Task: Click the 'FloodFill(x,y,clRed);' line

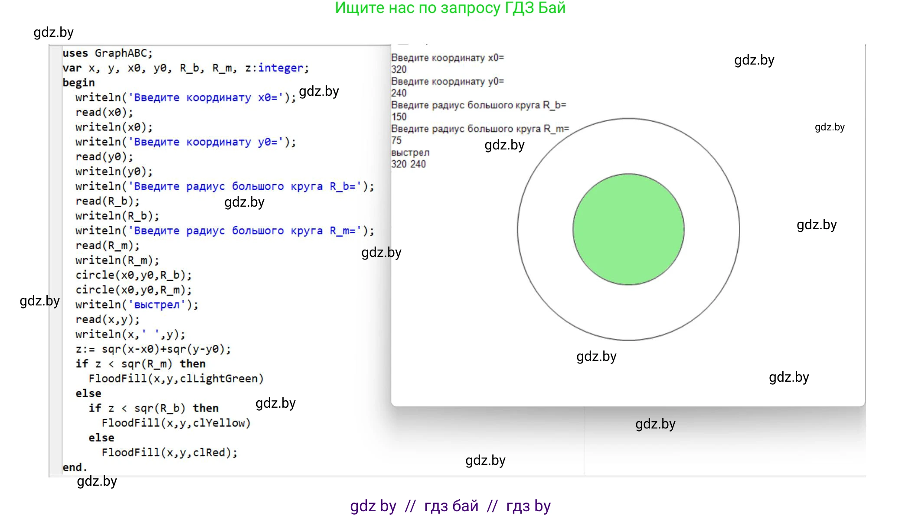Action: point(169,453)
